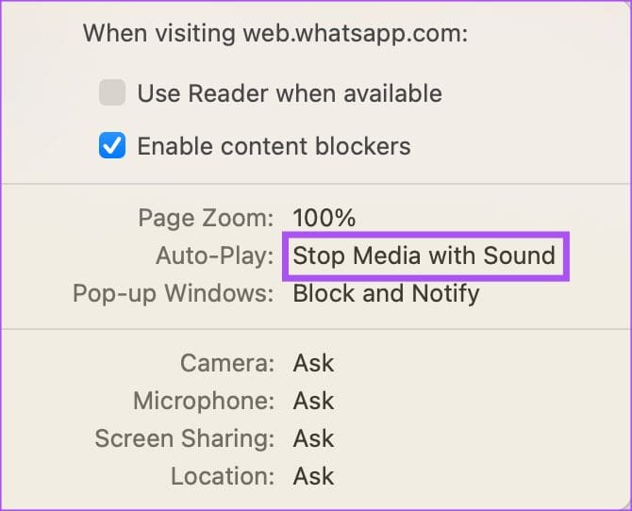Click the Screen Sharing label

pyautogui.click(x=185, y=438)
